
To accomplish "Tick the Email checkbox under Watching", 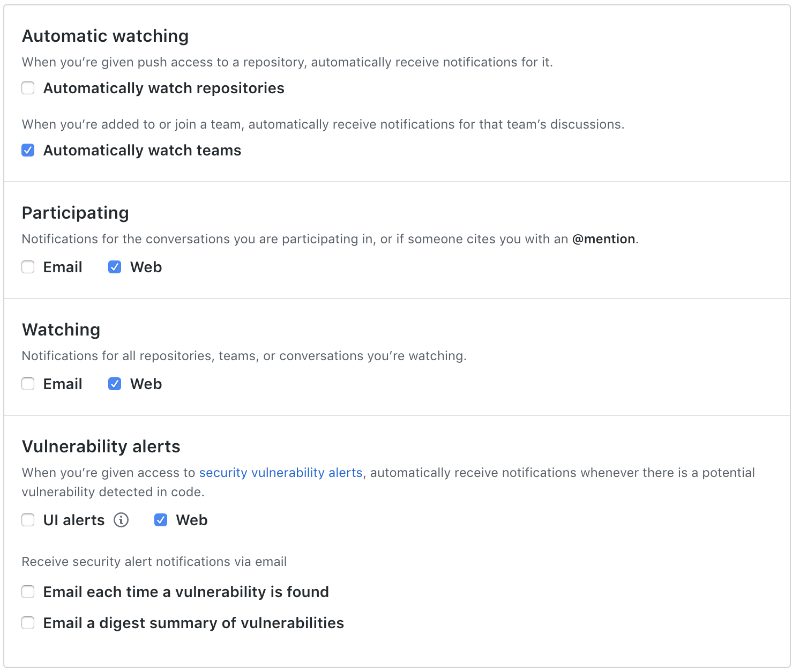I will pyautogui.click(x=28, y=384).
